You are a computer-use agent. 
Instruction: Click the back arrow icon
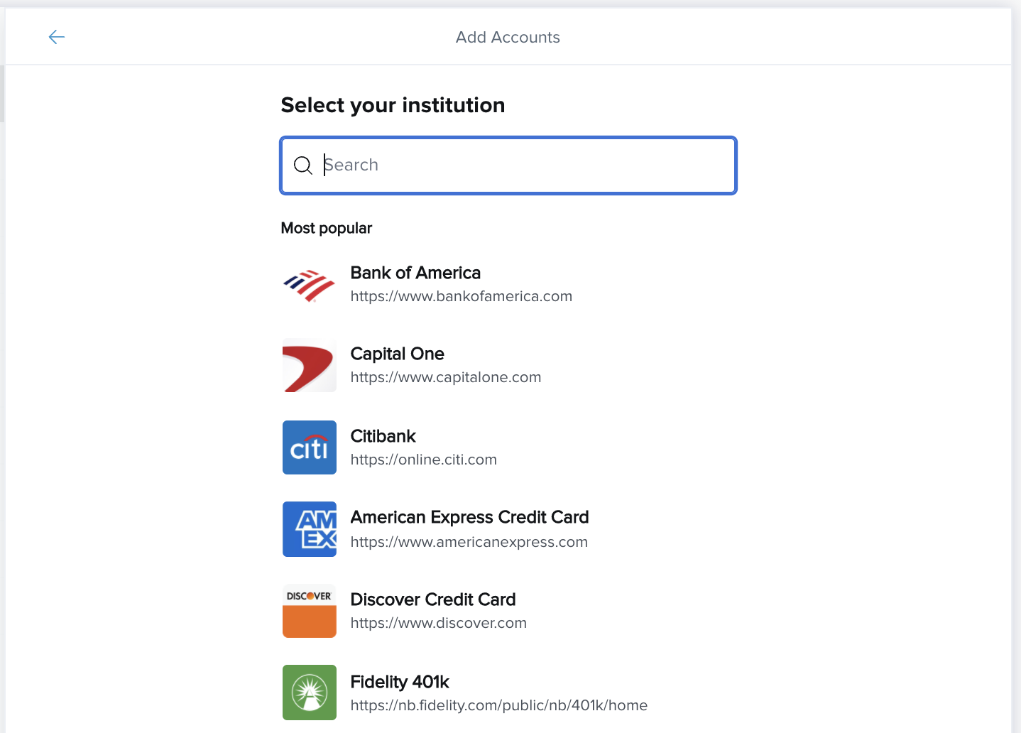(x=57, y=37)
